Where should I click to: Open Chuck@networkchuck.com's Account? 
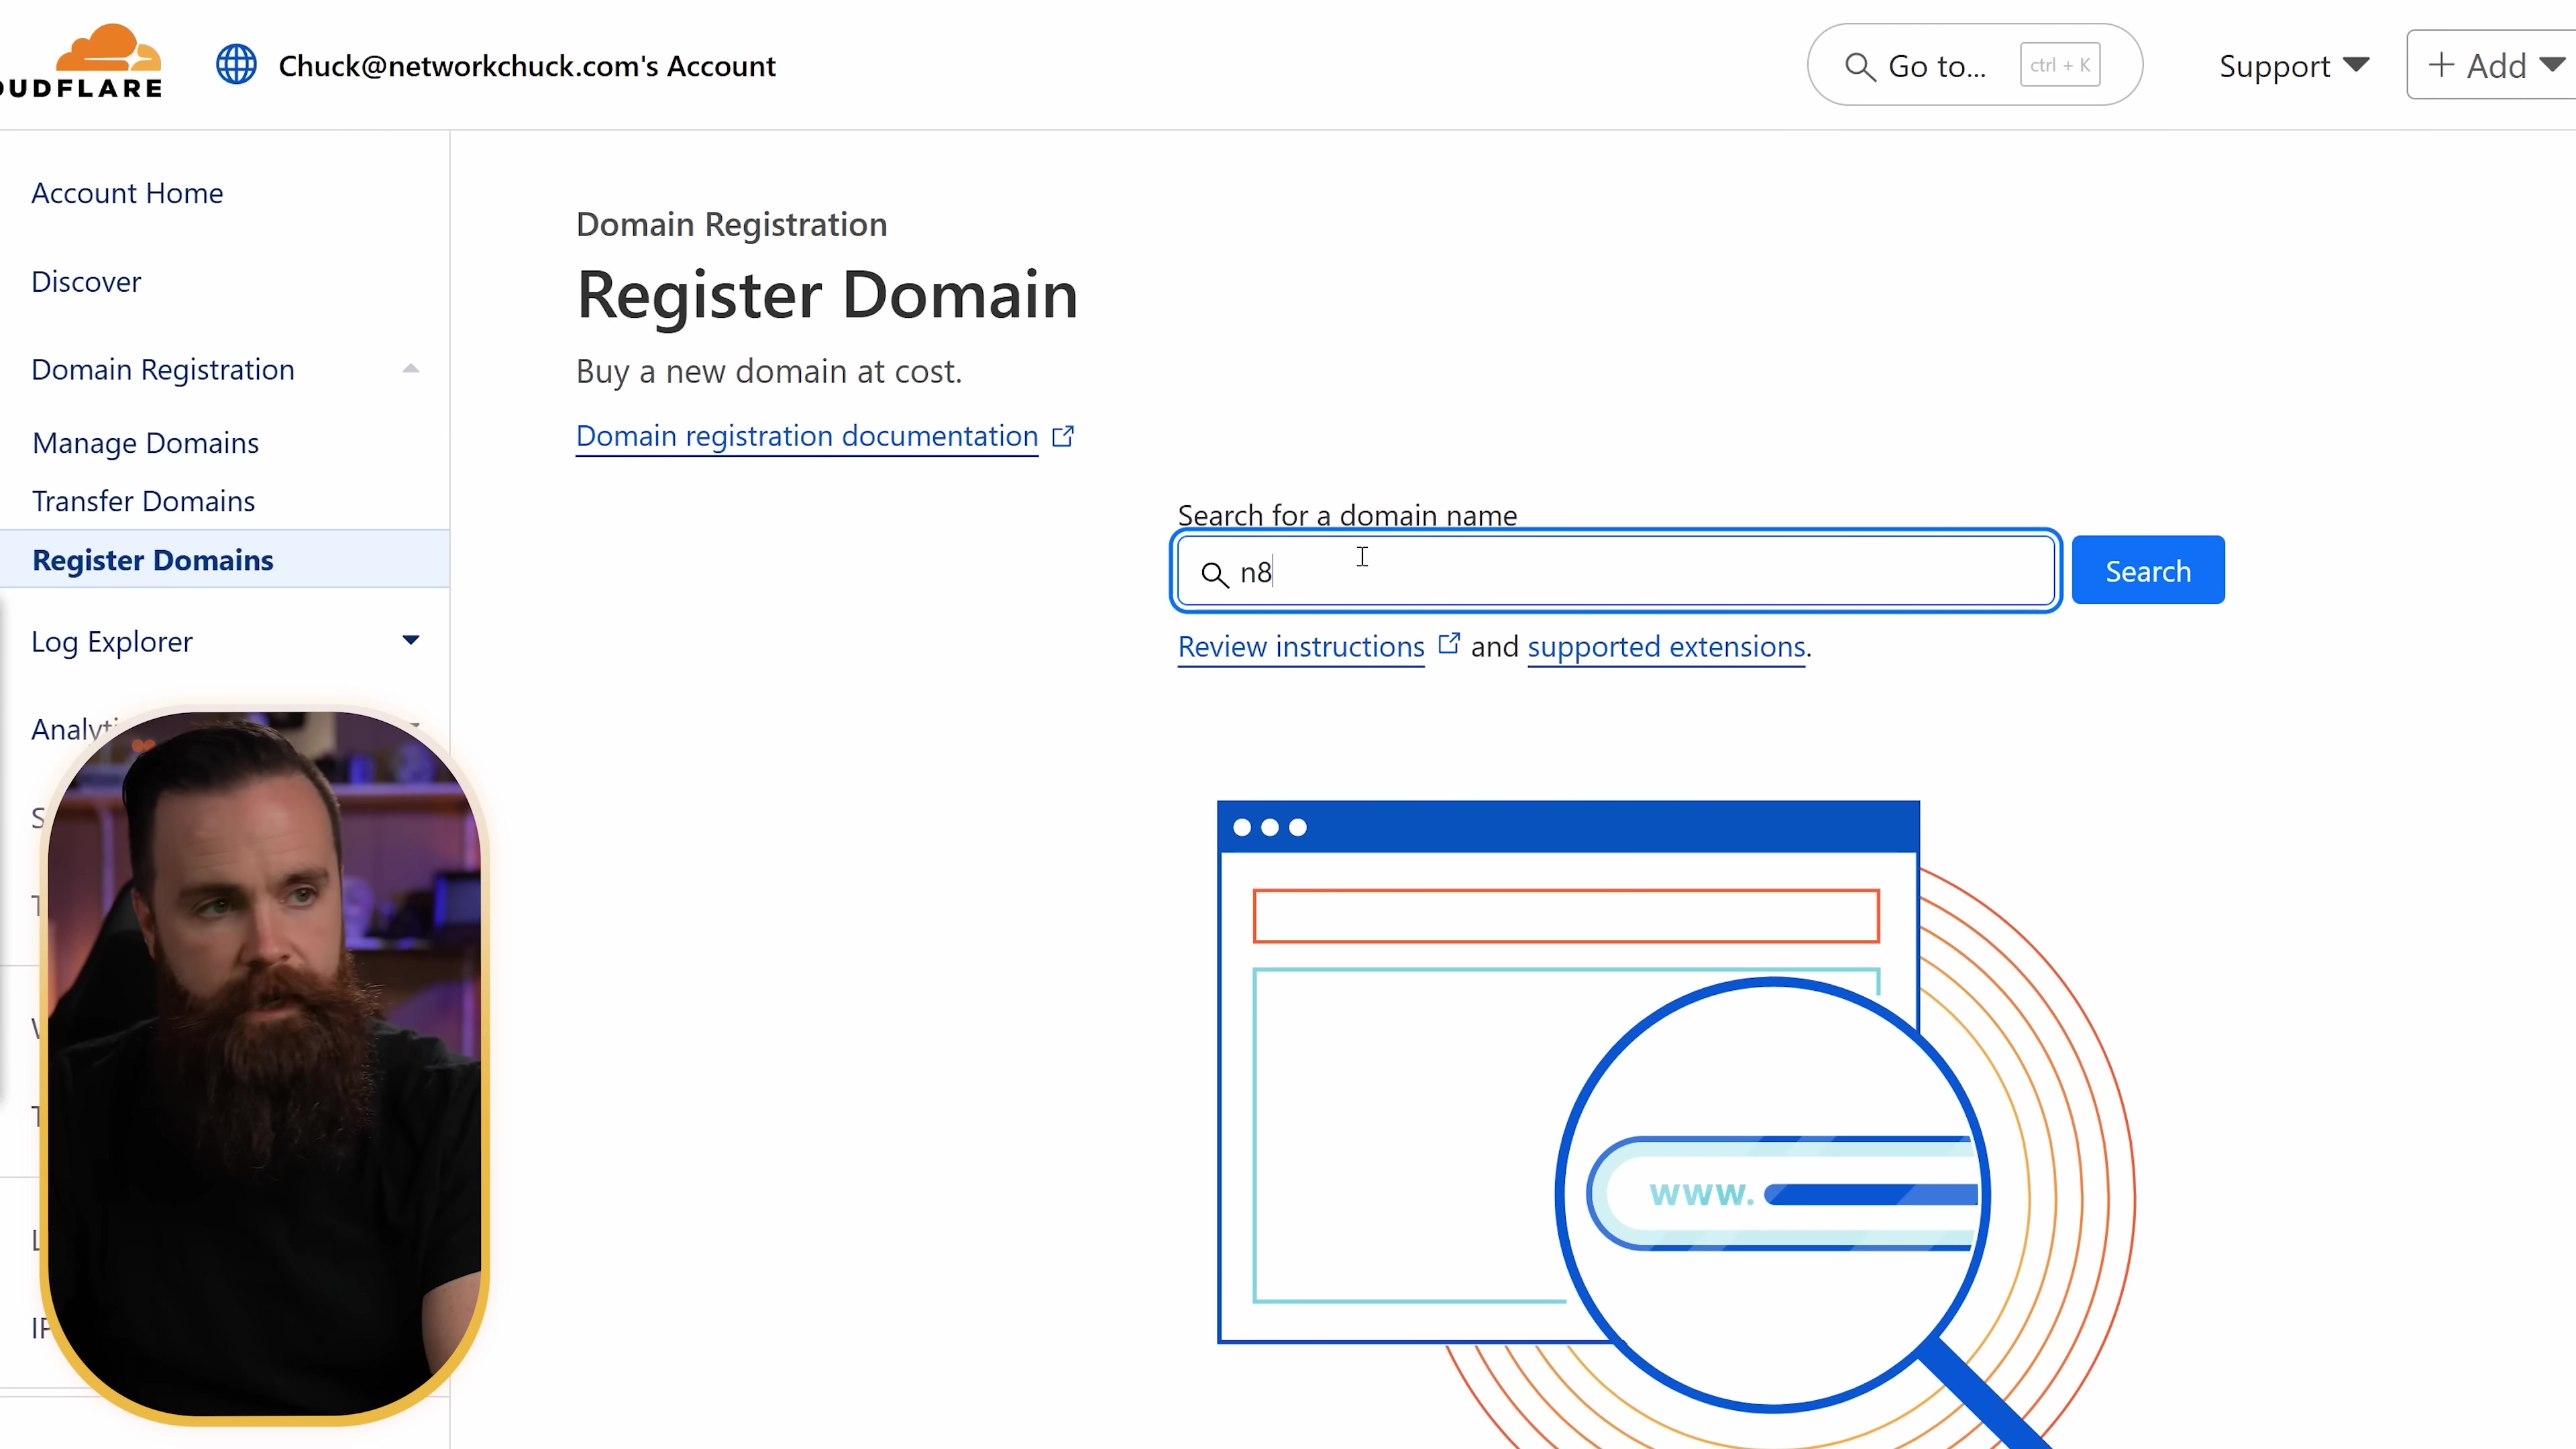(x=526, y=66)
